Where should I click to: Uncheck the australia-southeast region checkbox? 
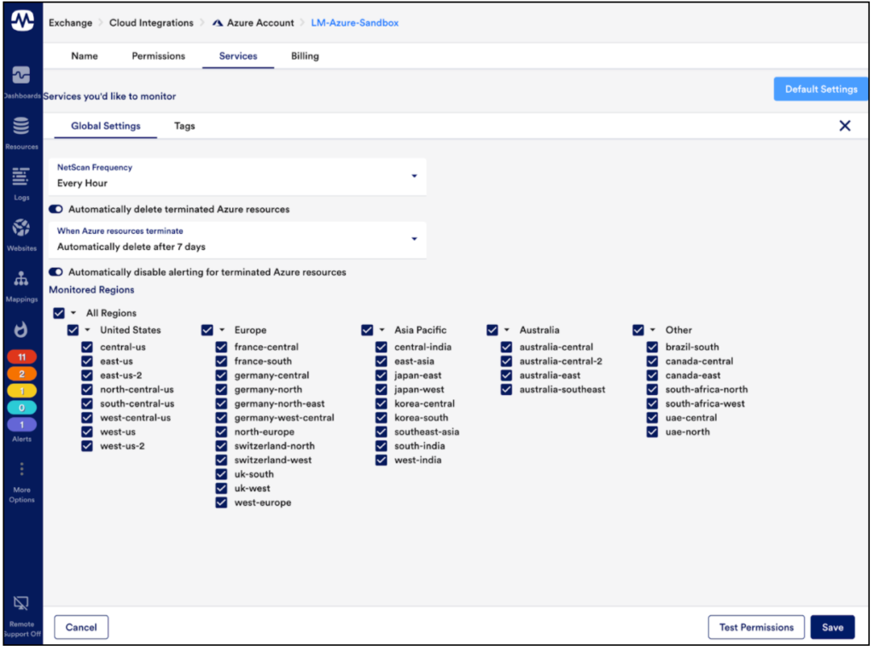point(506,389)
